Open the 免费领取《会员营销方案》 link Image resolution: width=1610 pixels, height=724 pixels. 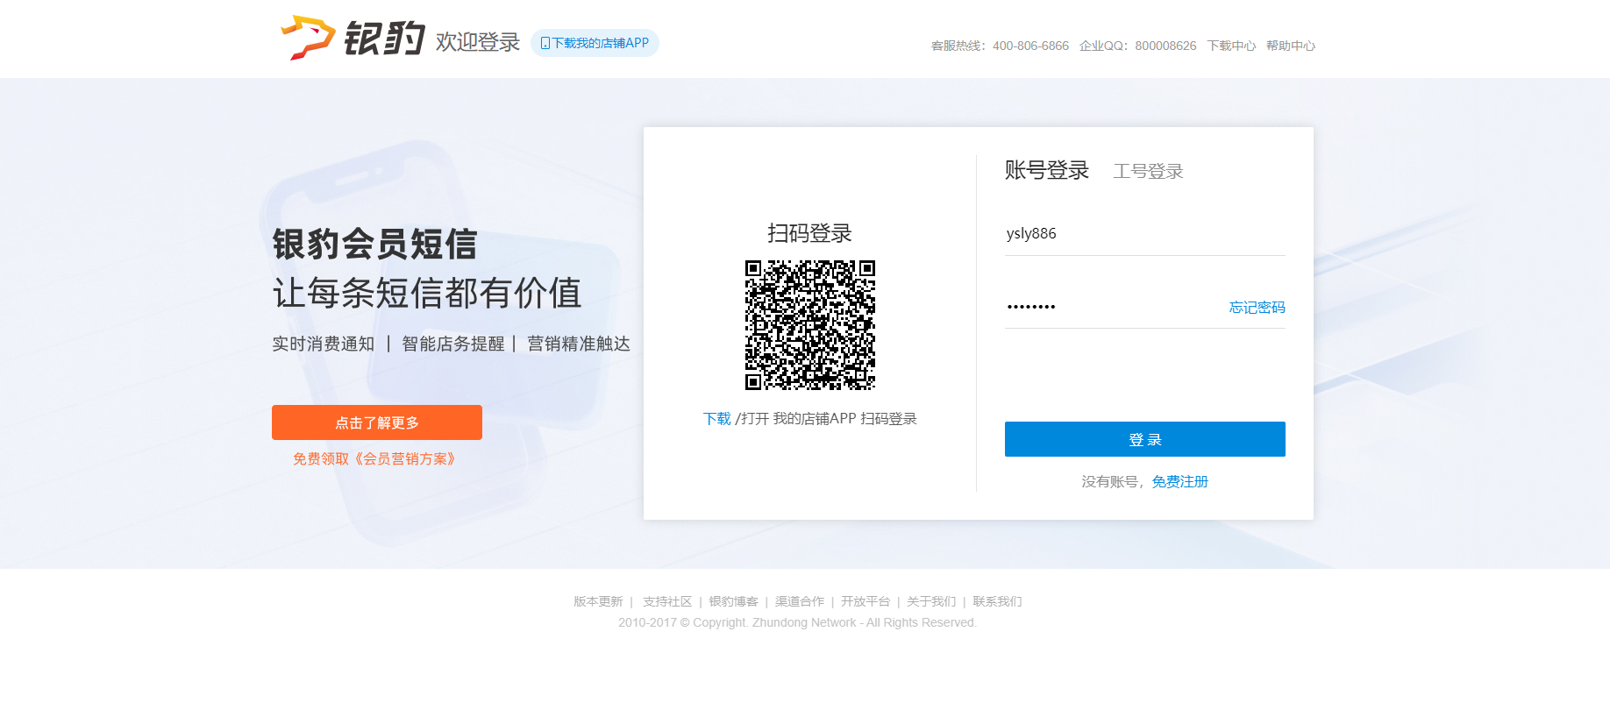tap(374, 459)
